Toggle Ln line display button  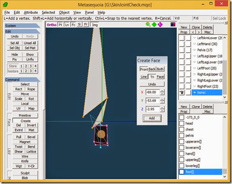click(67, 25)
